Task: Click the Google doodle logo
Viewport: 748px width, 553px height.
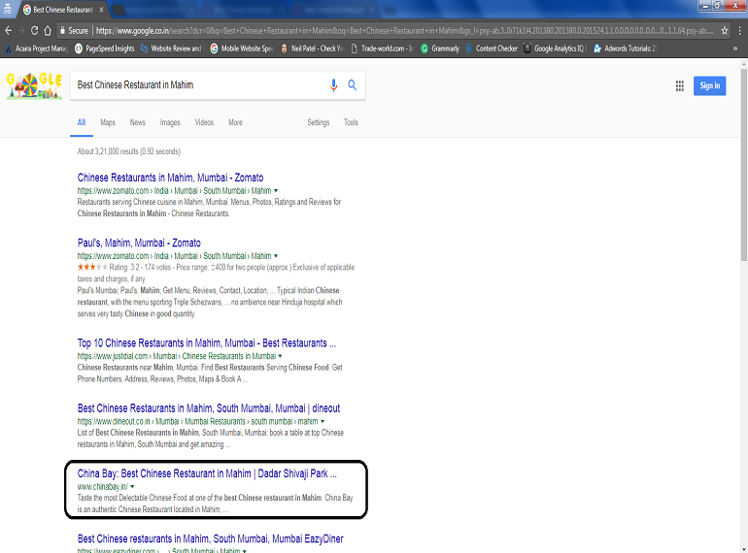Action: point(34,85)
